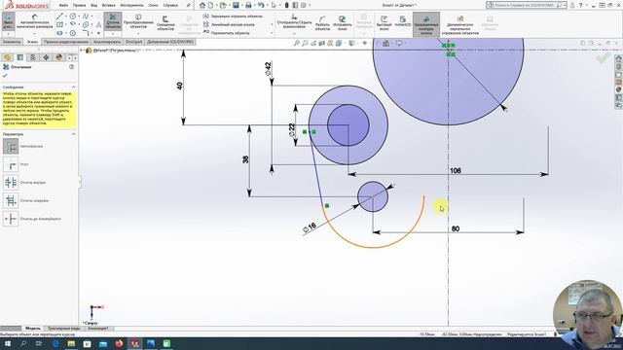Open the Правка menu
Screen dimensions: 623x350
tap(79, 6)
